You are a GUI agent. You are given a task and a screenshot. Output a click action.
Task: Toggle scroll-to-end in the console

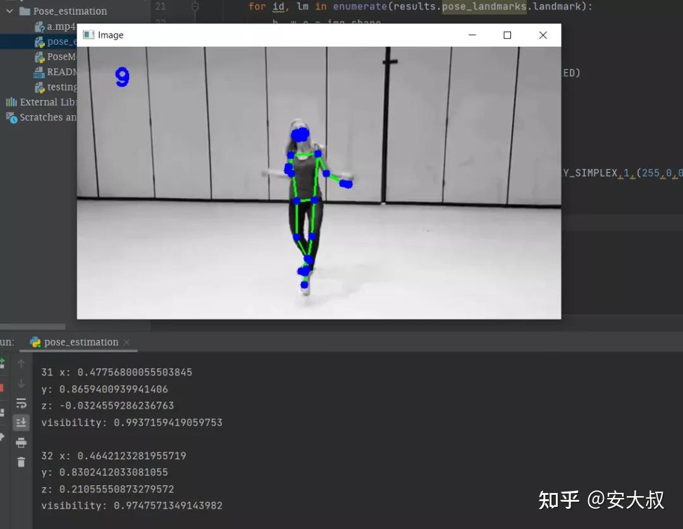click(21, 422)
